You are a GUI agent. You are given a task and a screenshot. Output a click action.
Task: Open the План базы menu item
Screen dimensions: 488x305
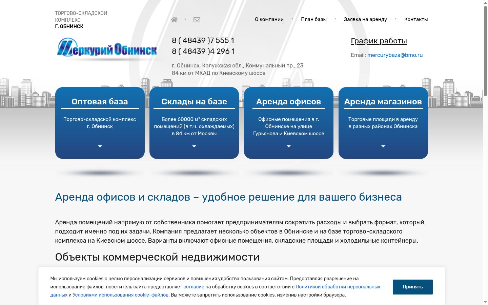pyautogui.click(x=314, y=19)
